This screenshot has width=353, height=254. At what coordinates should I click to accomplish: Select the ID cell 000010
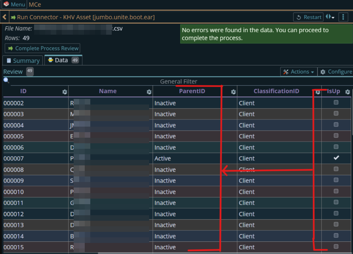36,192
